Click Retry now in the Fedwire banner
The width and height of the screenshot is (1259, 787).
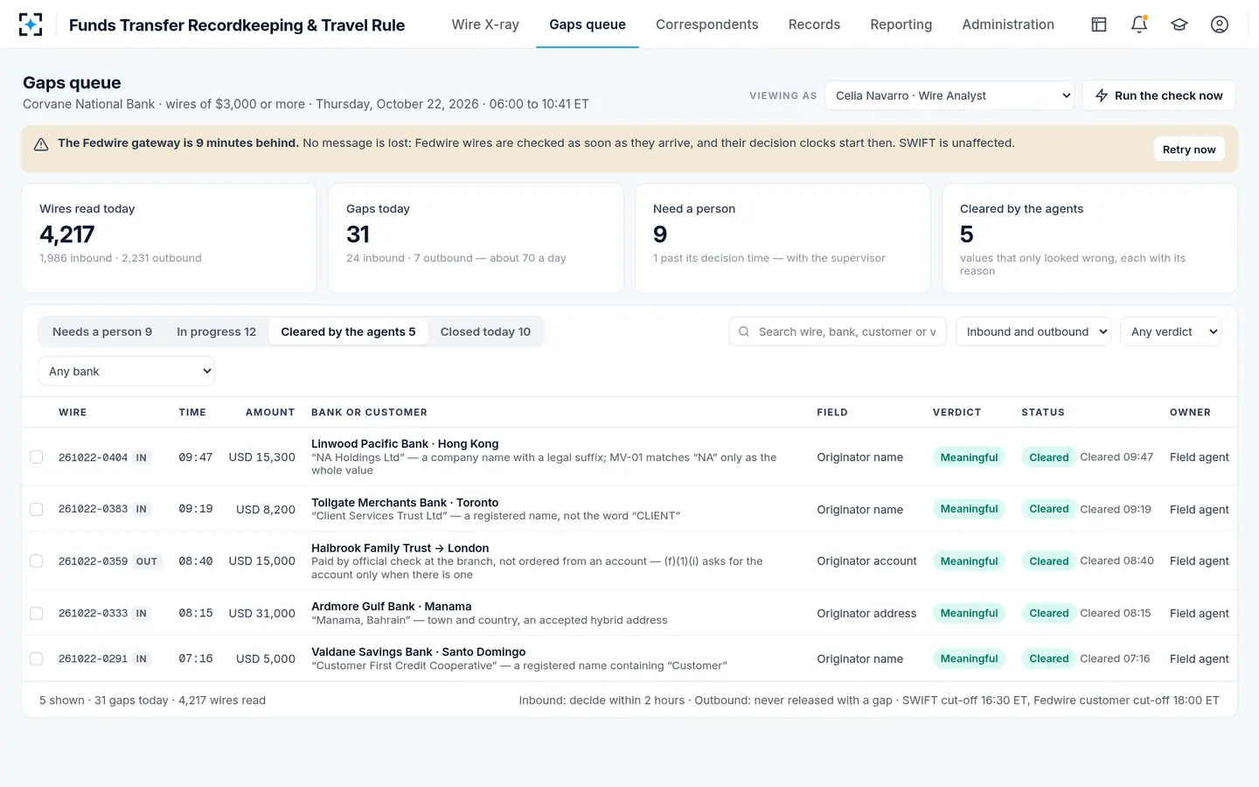pyautogui.click(x=1189, y=150)
